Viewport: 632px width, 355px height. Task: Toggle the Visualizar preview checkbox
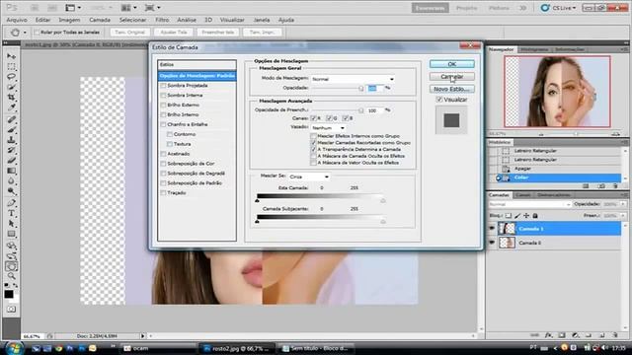[439, 100]
